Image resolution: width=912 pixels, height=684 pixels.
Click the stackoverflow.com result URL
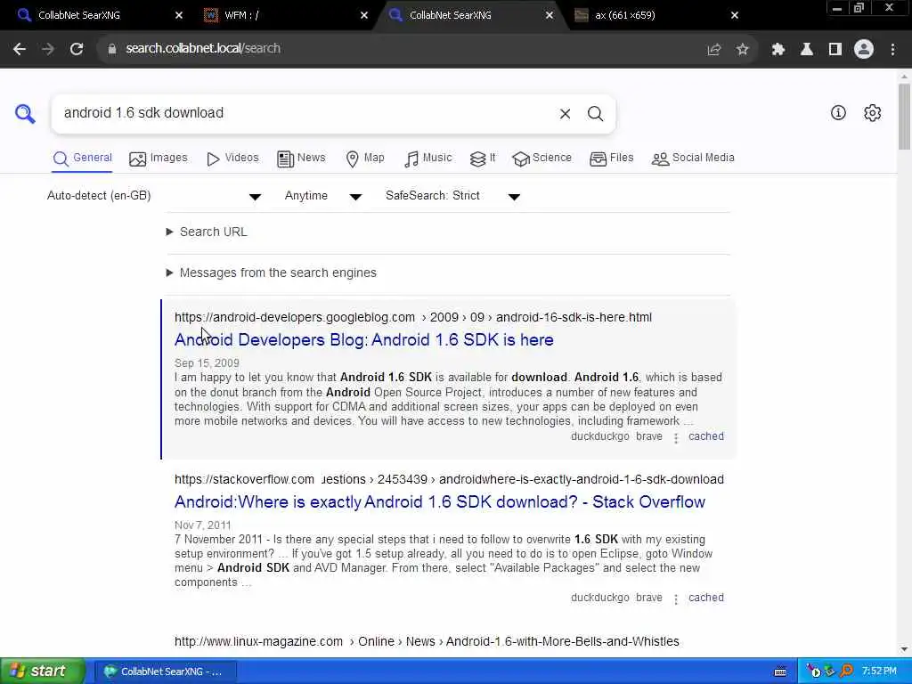(x=449, y=480)
